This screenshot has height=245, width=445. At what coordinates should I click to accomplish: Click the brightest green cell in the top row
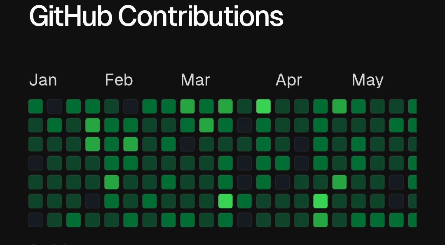pyautogui.click(x=263, y=106)
